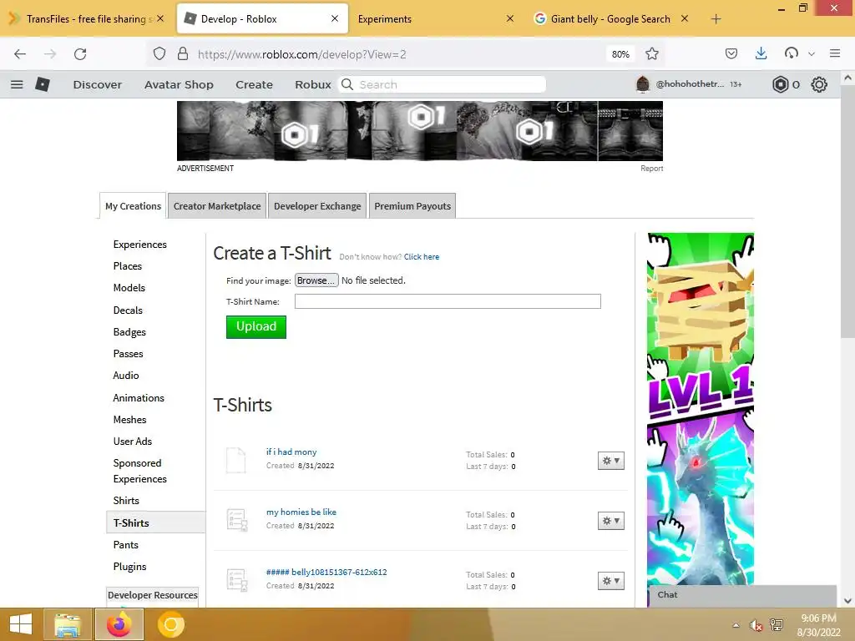Open the Creator Marketplace tab

[217, 206]
